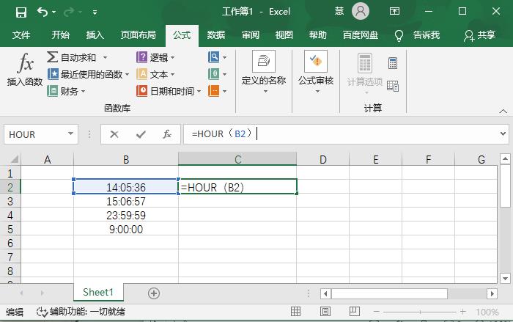Switch to the 插入 tab
Viewport: 513px width, 322px height.
tap(95, 34)
